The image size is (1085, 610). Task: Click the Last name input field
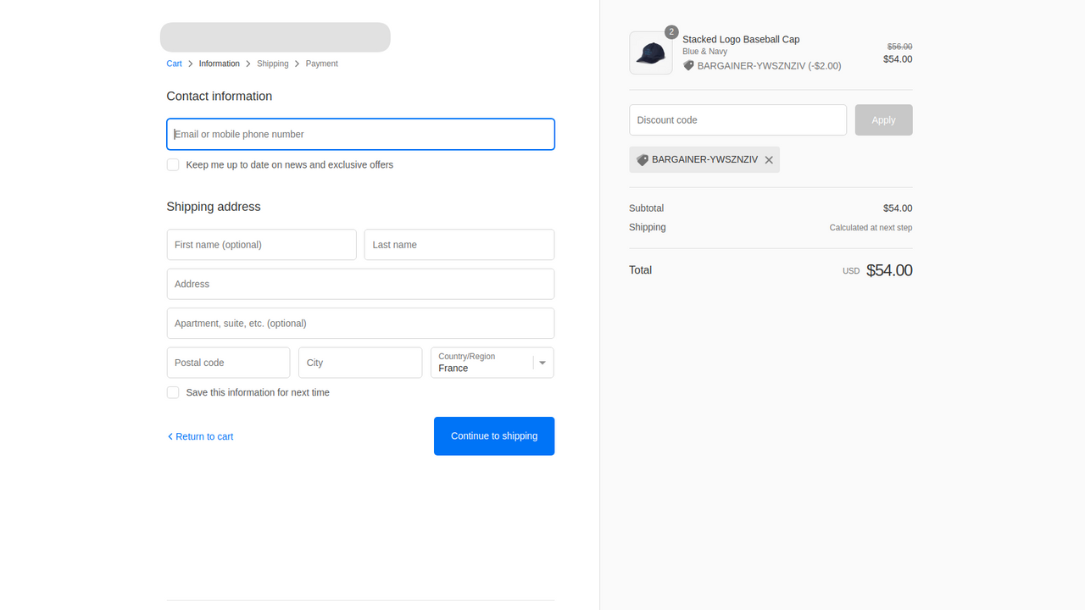point(459,245)
